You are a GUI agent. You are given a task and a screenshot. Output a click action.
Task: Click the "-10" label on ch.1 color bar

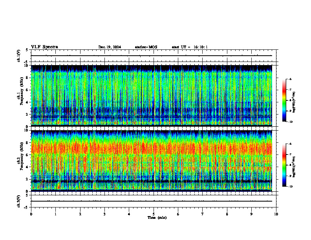(x=290, y=122)
